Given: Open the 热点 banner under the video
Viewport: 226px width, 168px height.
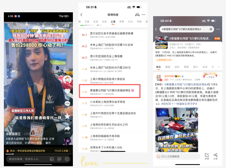Looking at the screenshot, I should tap(38, 151).
